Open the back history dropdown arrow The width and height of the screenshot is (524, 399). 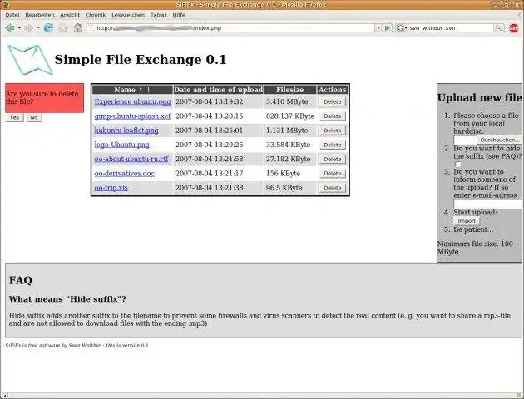tap(19, 28)
